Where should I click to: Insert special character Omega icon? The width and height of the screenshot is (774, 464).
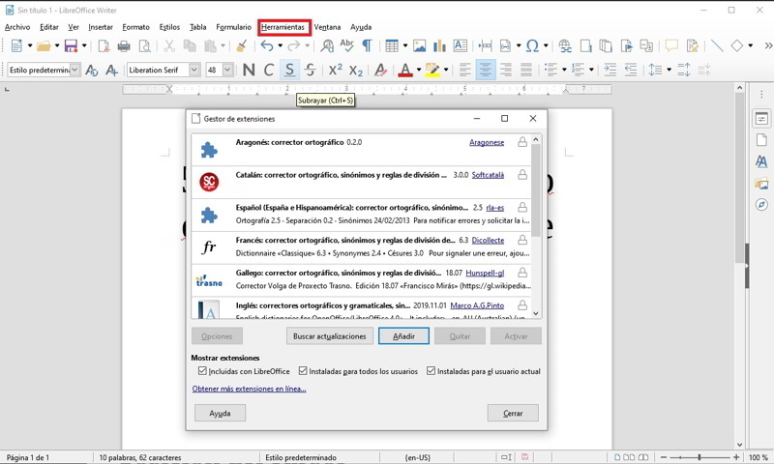(533, 45)
